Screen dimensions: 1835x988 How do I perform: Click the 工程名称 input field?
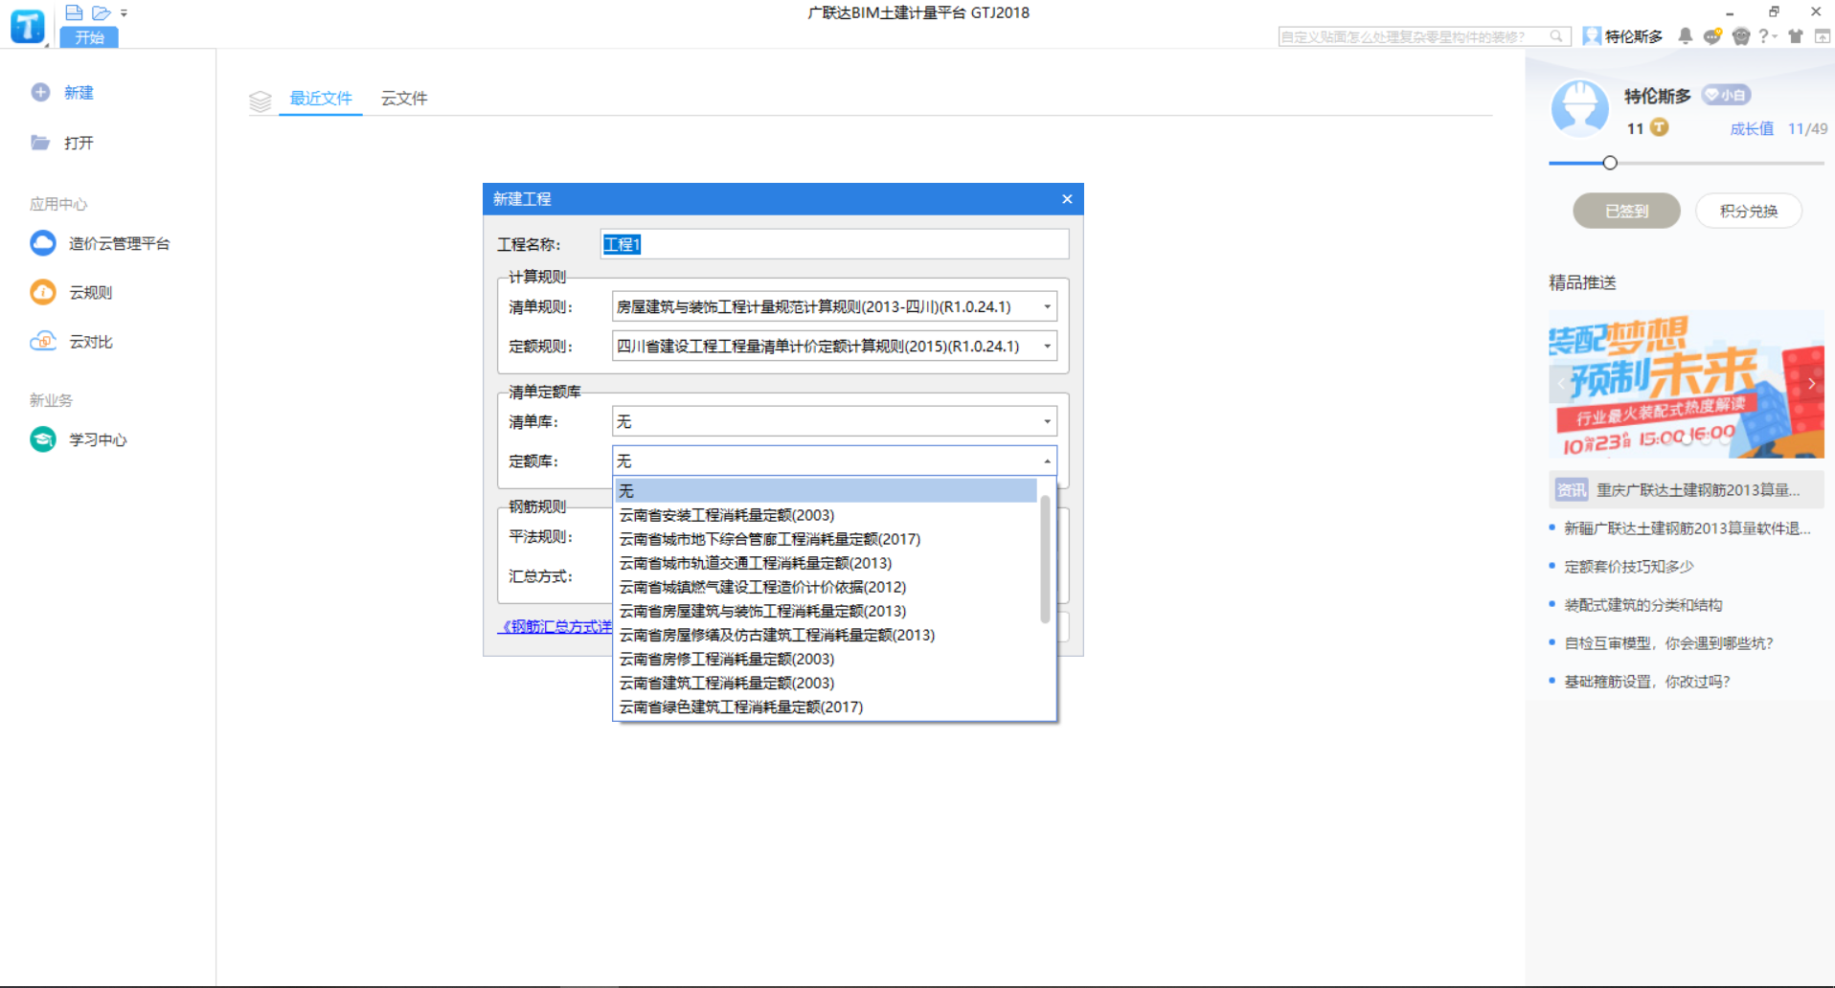tap(834, 244)
